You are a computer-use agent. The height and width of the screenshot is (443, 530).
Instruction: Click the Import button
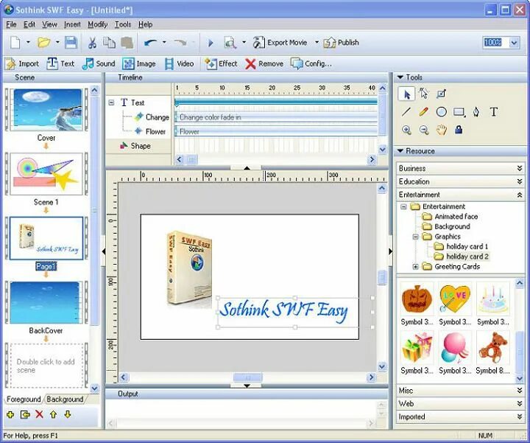click(22, 63)
